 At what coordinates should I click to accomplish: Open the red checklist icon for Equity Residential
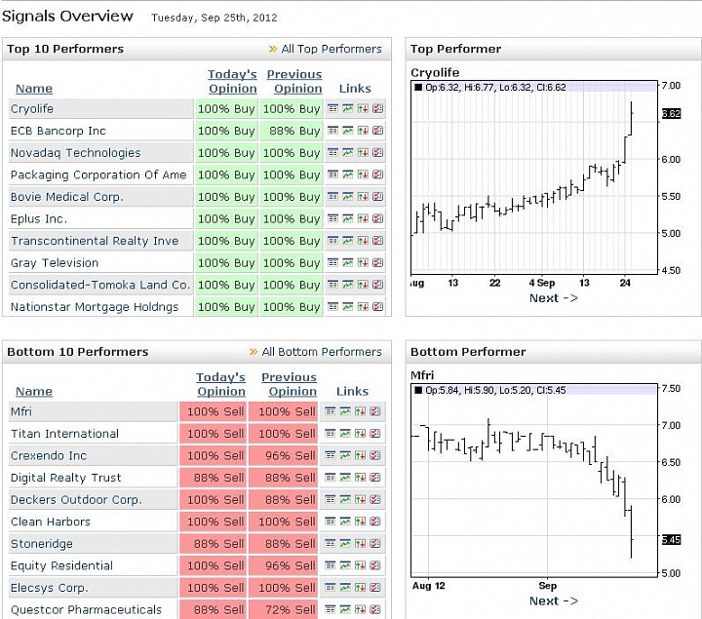click(x=375, y=564)
